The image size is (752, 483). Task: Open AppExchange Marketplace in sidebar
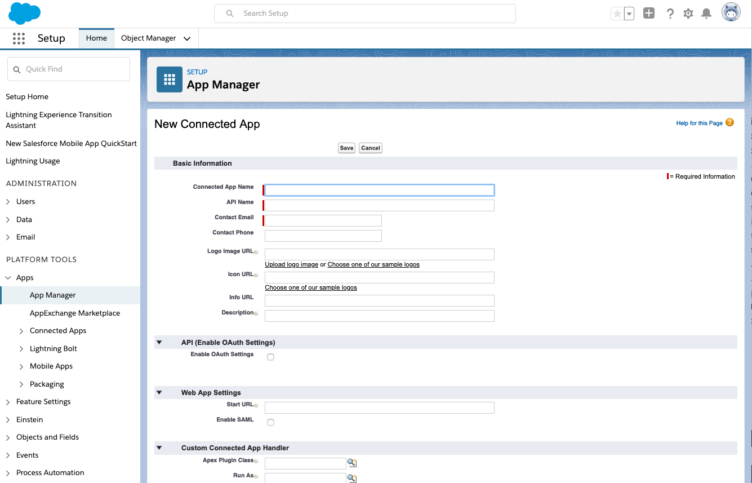click(75, 313)
